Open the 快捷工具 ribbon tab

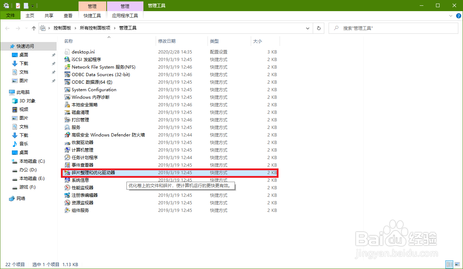[92, 16]
